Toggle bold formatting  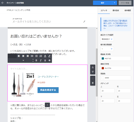pos(36,60)
